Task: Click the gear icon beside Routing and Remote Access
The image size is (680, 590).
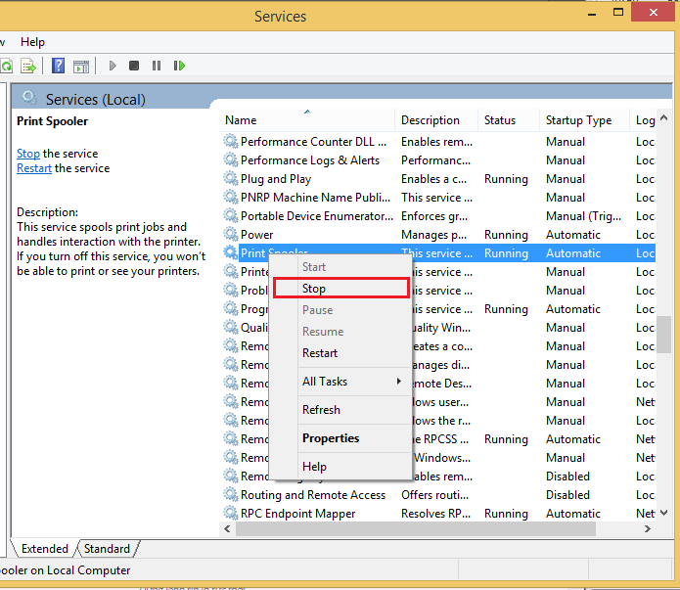Action: pos(231,494)
